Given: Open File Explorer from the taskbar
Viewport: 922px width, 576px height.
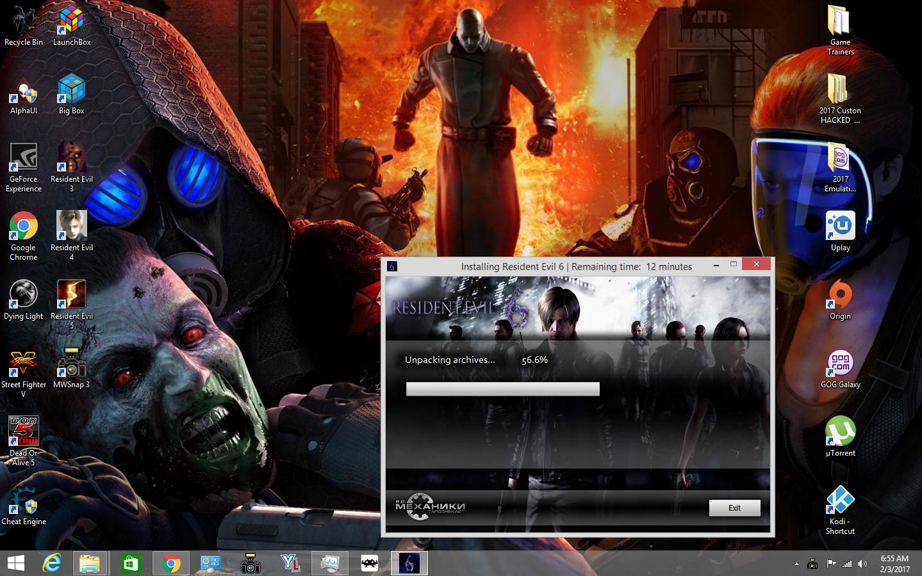Looking at the screenshot, I should 90,563.
